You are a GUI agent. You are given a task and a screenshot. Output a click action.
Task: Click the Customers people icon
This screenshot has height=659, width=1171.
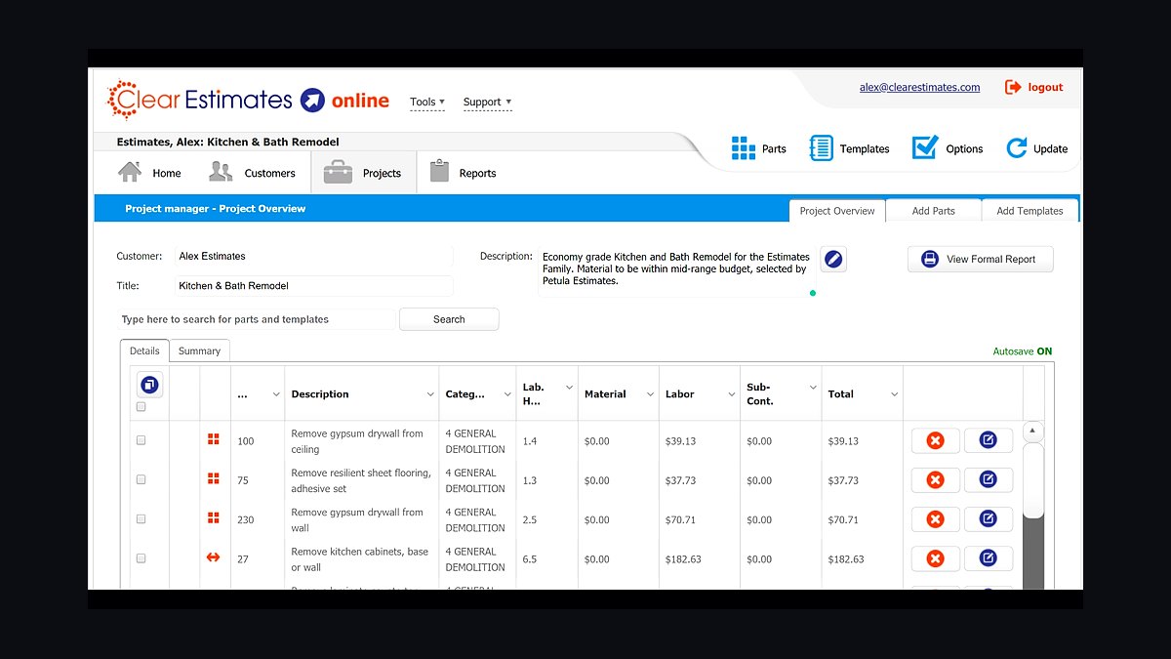(221, 172)
